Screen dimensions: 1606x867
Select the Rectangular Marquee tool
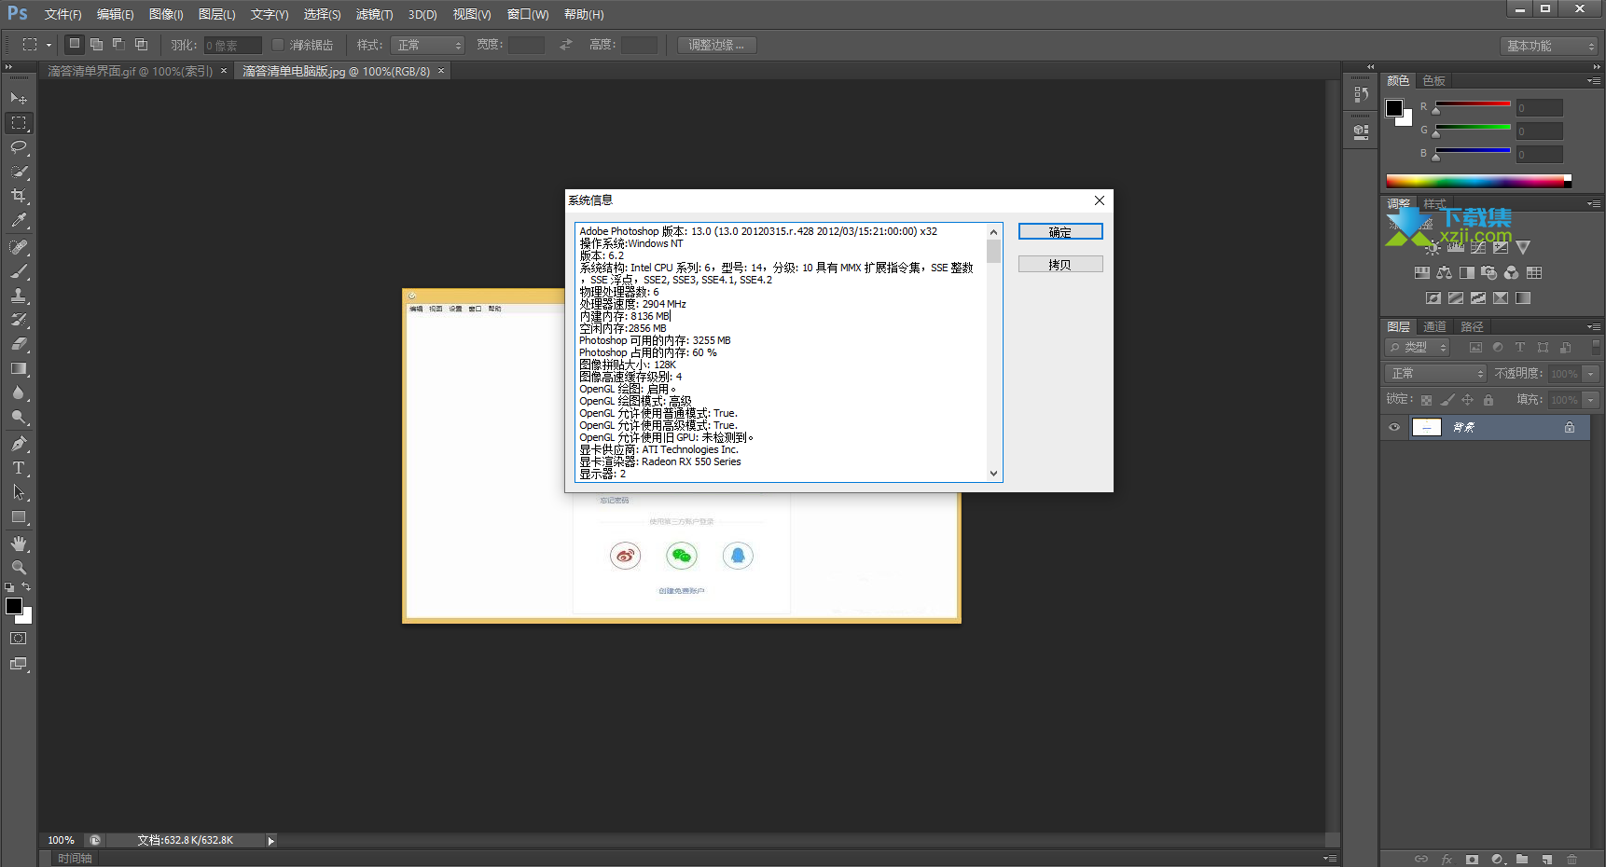19,123
